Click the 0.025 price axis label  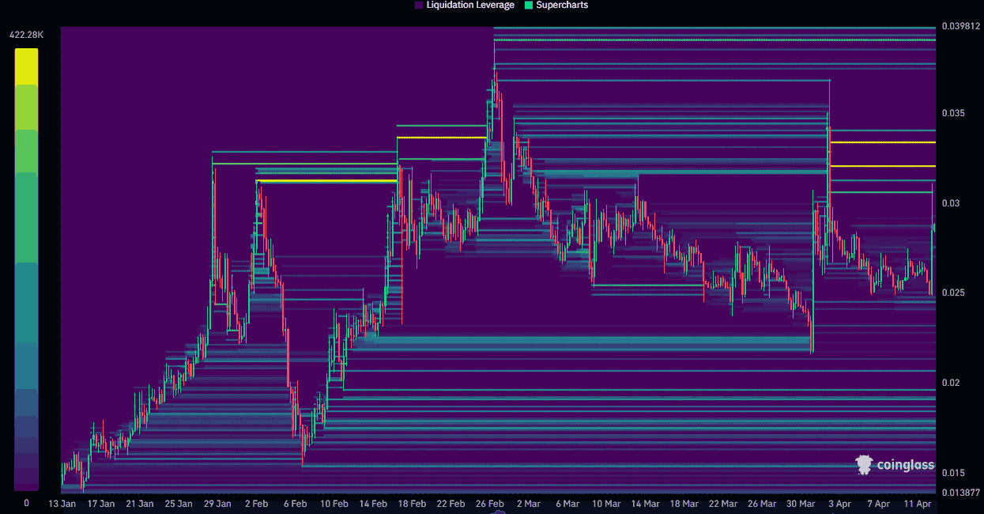coord(952,291)
